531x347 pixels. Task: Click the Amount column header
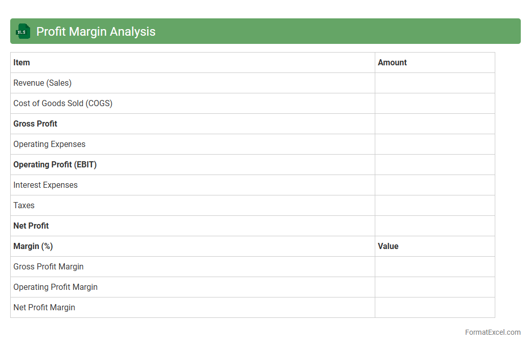392,63
